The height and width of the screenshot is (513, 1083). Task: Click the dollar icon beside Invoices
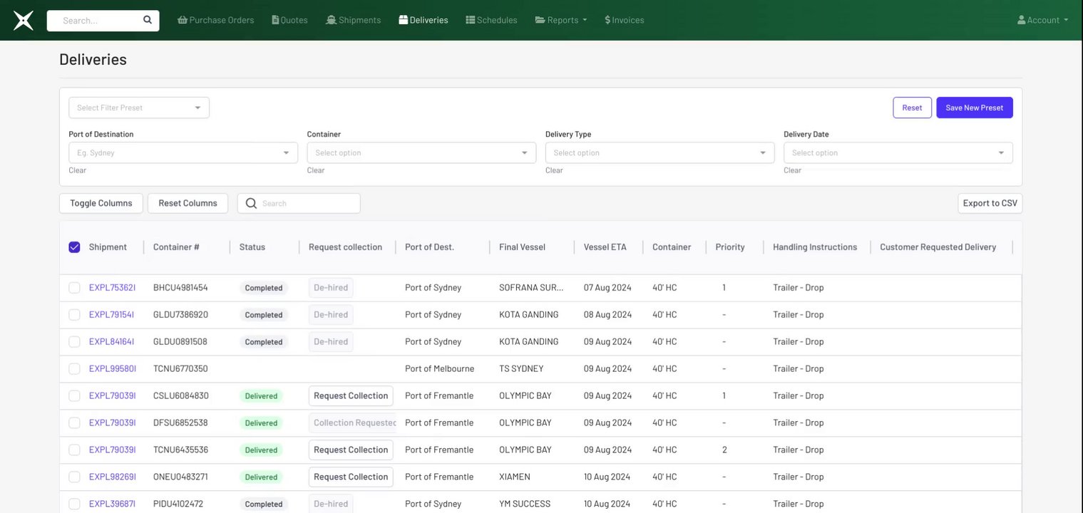click(x=607, y=20)
